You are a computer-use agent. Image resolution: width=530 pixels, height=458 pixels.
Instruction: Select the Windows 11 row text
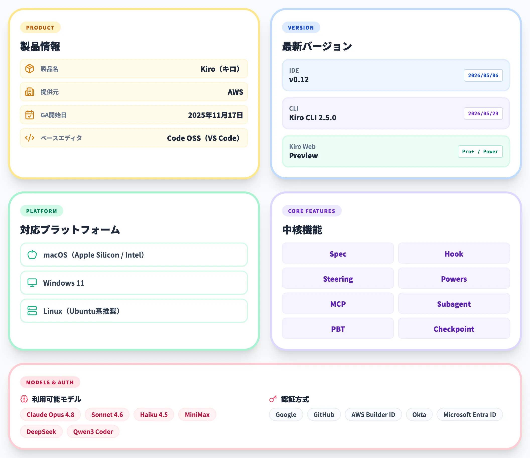point(63,283)
